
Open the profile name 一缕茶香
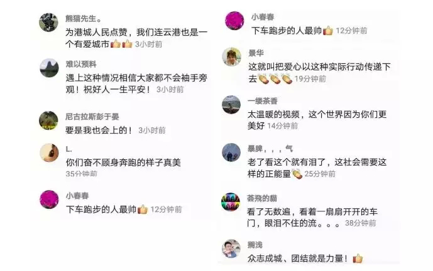click(x=263, y=101)
